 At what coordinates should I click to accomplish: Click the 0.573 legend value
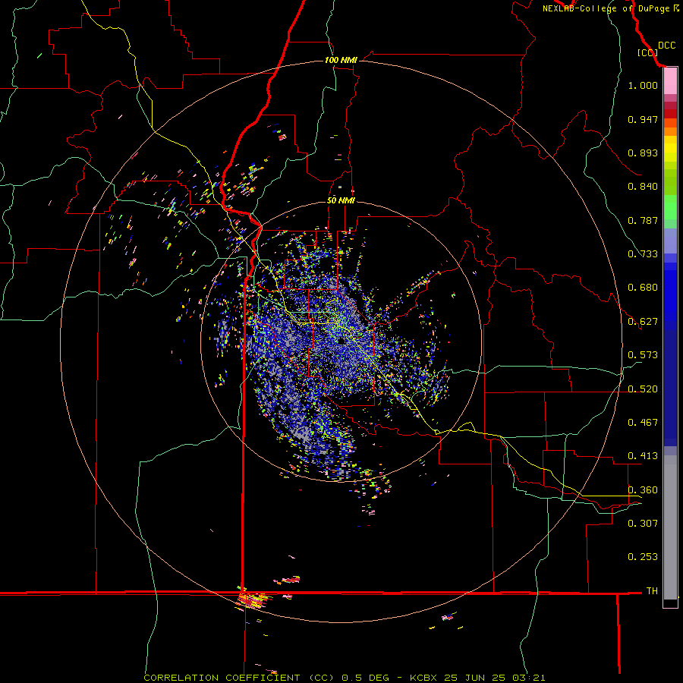coord(643,355)
